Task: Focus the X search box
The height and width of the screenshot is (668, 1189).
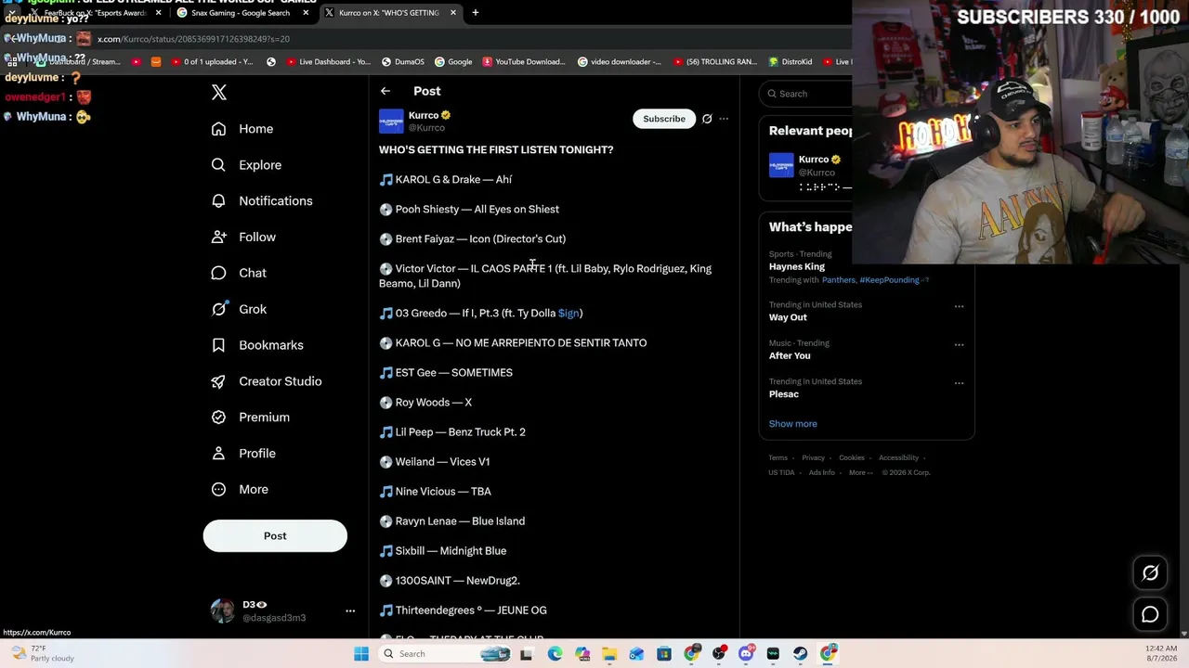Action: [x=808, y=94]
